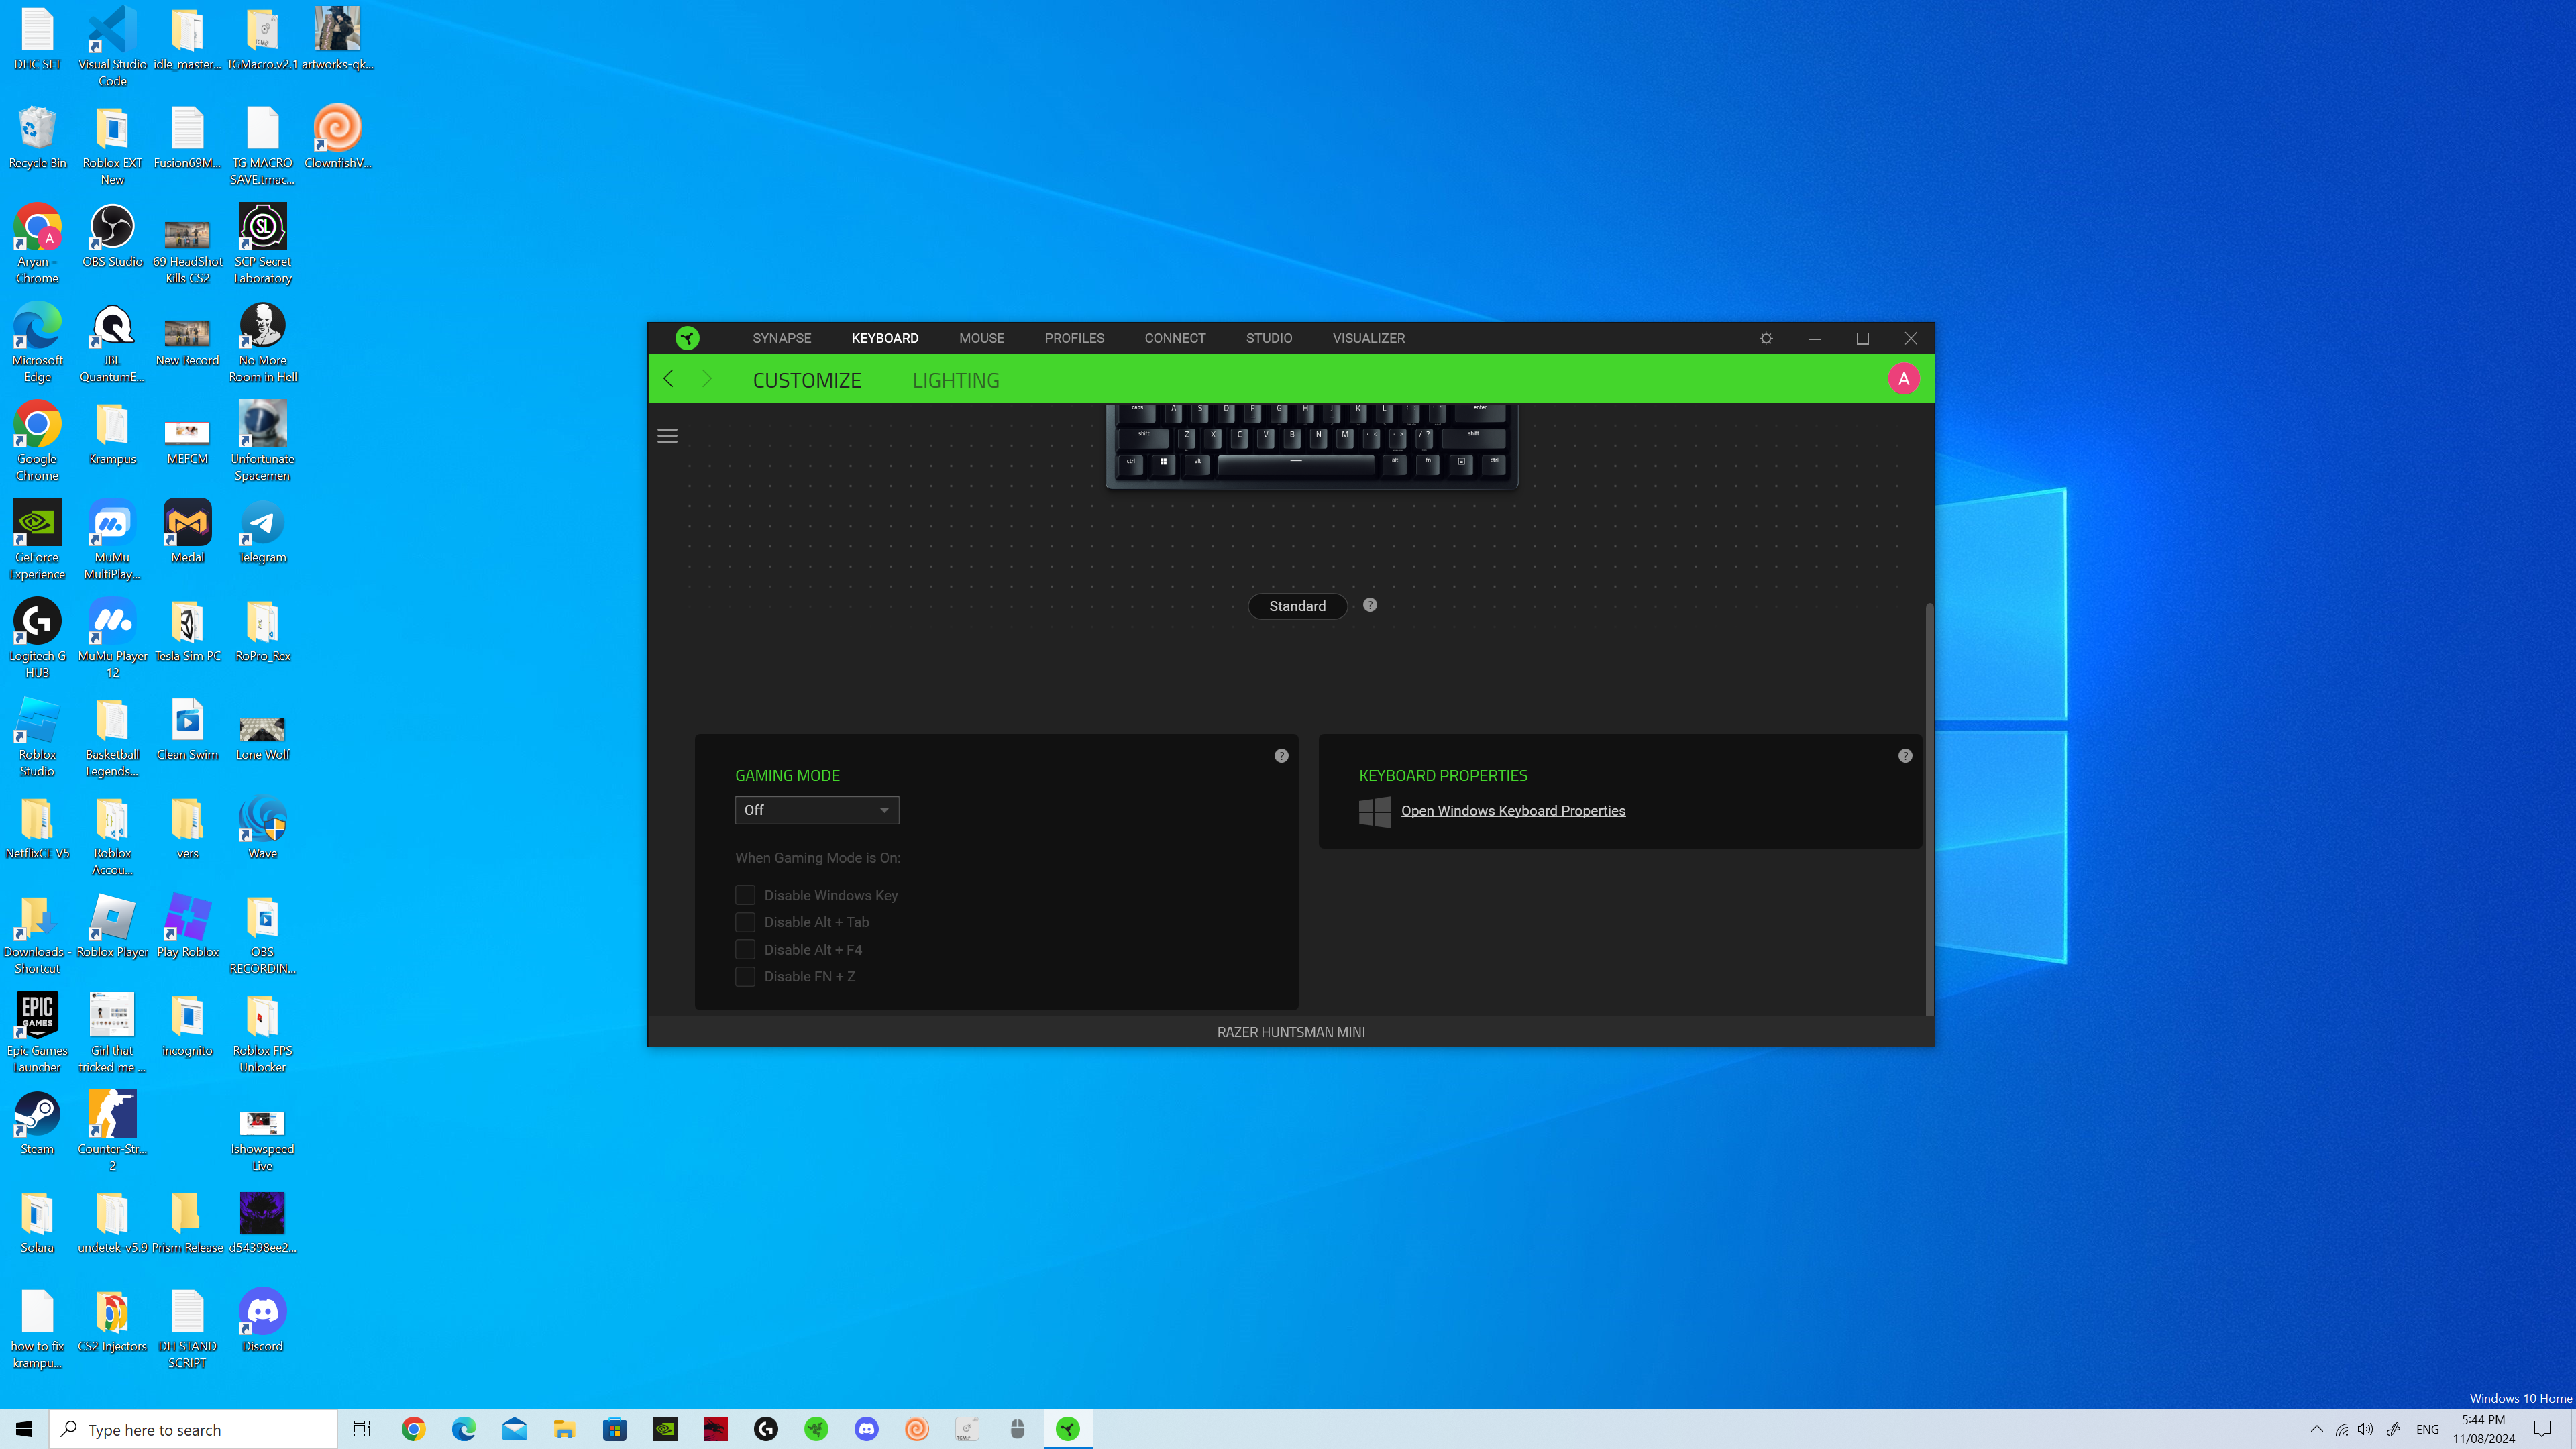The image size is (2576, 1449).
Task: Click the Razer logo in Synapse header
Action: click(x=687, y=338)
